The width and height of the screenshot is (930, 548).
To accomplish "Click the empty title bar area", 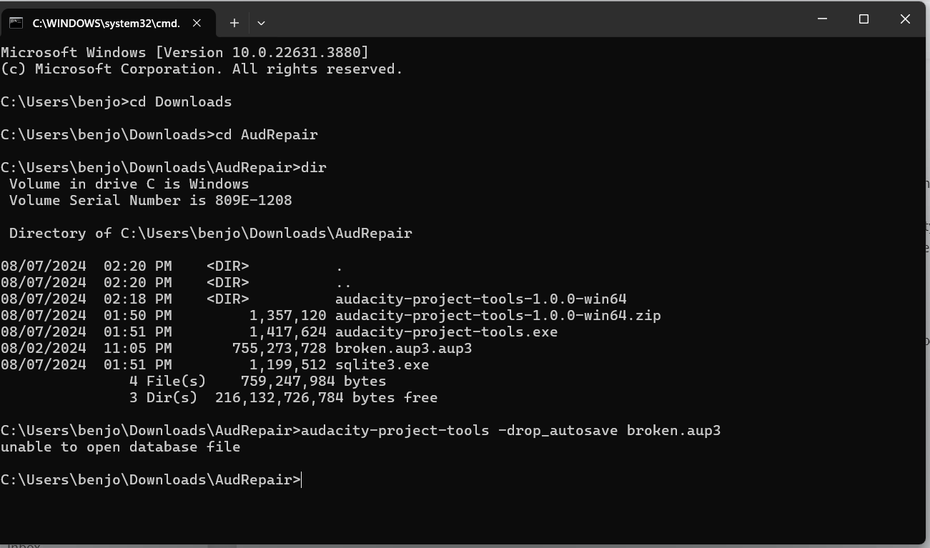I will click(x=536, y=19).
